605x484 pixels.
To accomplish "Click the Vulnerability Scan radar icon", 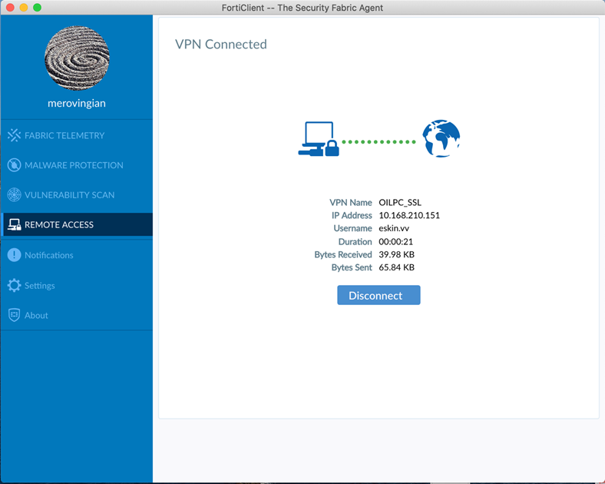I will 14,195.
